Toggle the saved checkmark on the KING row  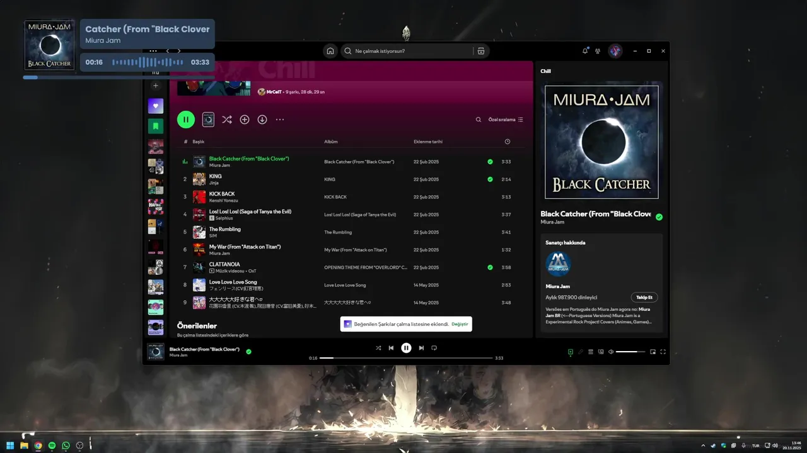click(x=490, y=179)
